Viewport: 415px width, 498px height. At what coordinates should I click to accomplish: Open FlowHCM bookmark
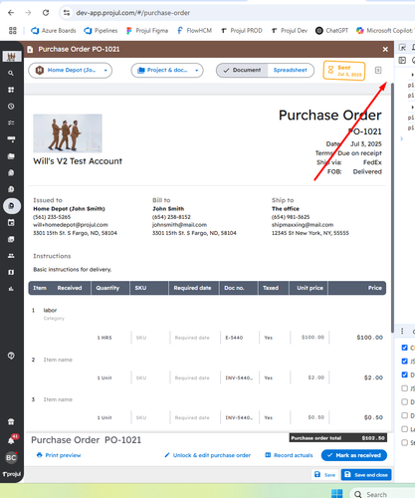click(x=194, y=31)
